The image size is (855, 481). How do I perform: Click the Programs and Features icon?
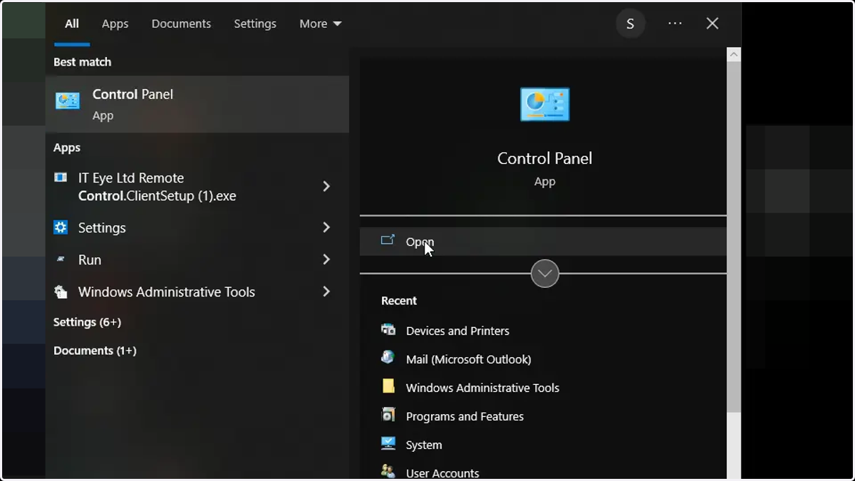[x=388, y=415]
